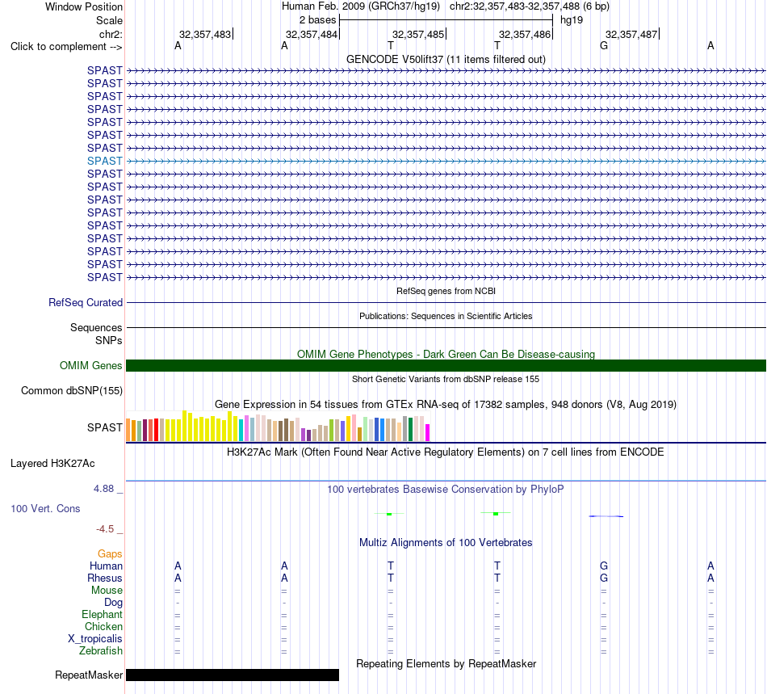Click the -4.5 PhyloP lower scale value
The height and width of the screenshot is (694, 767).
pyautogui.click(x=105, y=529)
